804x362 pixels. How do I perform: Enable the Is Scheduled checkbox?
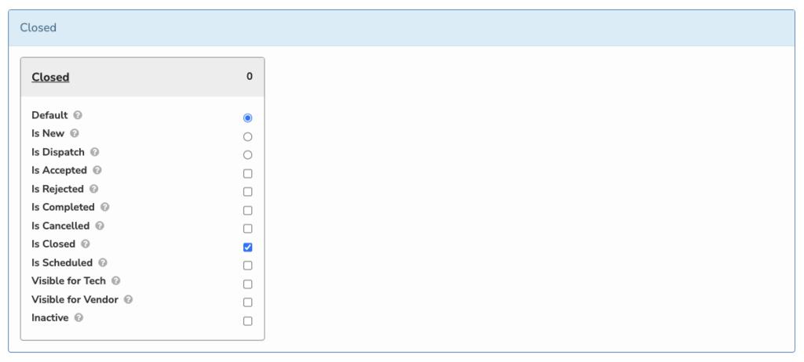(247, 266)
